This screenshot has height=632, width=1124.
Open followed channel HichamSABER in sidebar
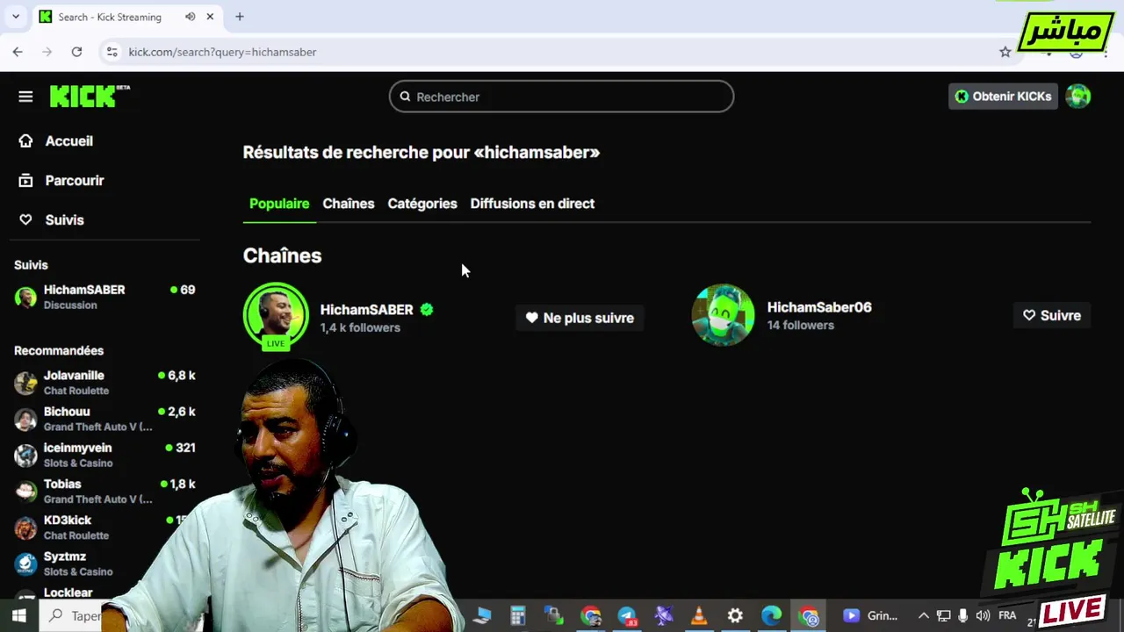pos(104,297)
